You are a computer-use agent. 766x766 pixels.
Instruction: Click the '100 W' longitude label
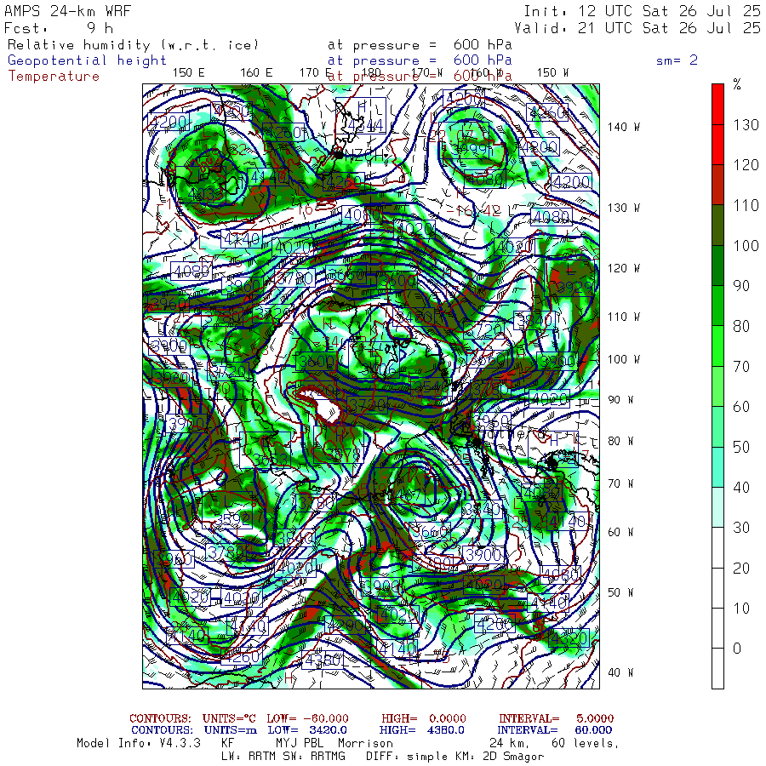pos(624,359)
